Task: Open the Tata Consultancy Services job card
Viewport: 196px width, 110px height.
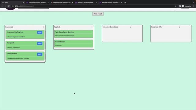Action: click(x=73, y=34)
